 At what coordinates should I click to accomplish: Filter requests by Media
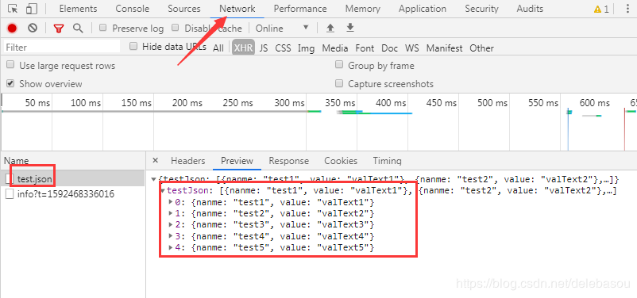[334, 48]
